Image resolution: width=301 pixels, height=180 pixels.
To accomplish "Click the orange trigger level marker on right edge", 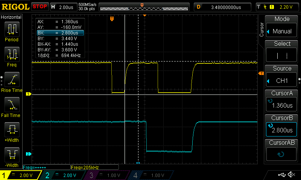I will [x=261, y=73].
